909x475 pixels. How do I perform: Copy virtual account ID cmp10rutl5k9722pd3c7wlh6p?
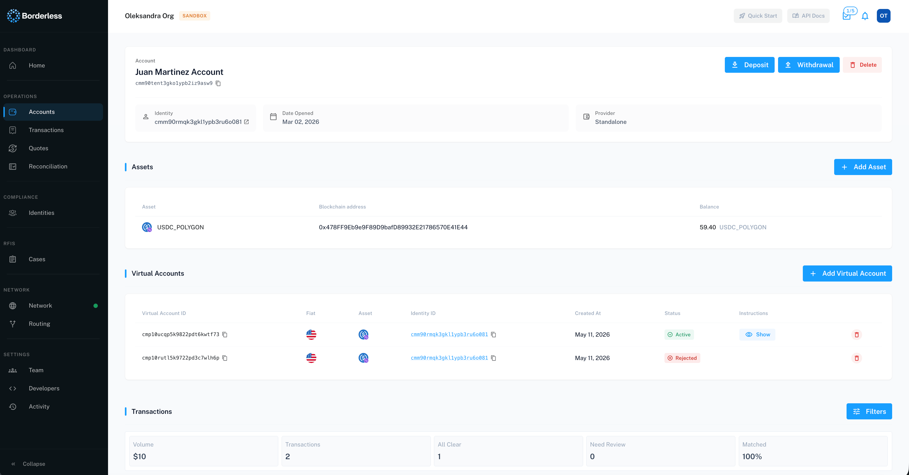tap(225, 358)
